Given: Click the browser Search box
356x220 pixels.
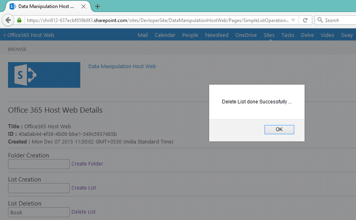Looking at the screenshot, I should (x=336, y=20).
